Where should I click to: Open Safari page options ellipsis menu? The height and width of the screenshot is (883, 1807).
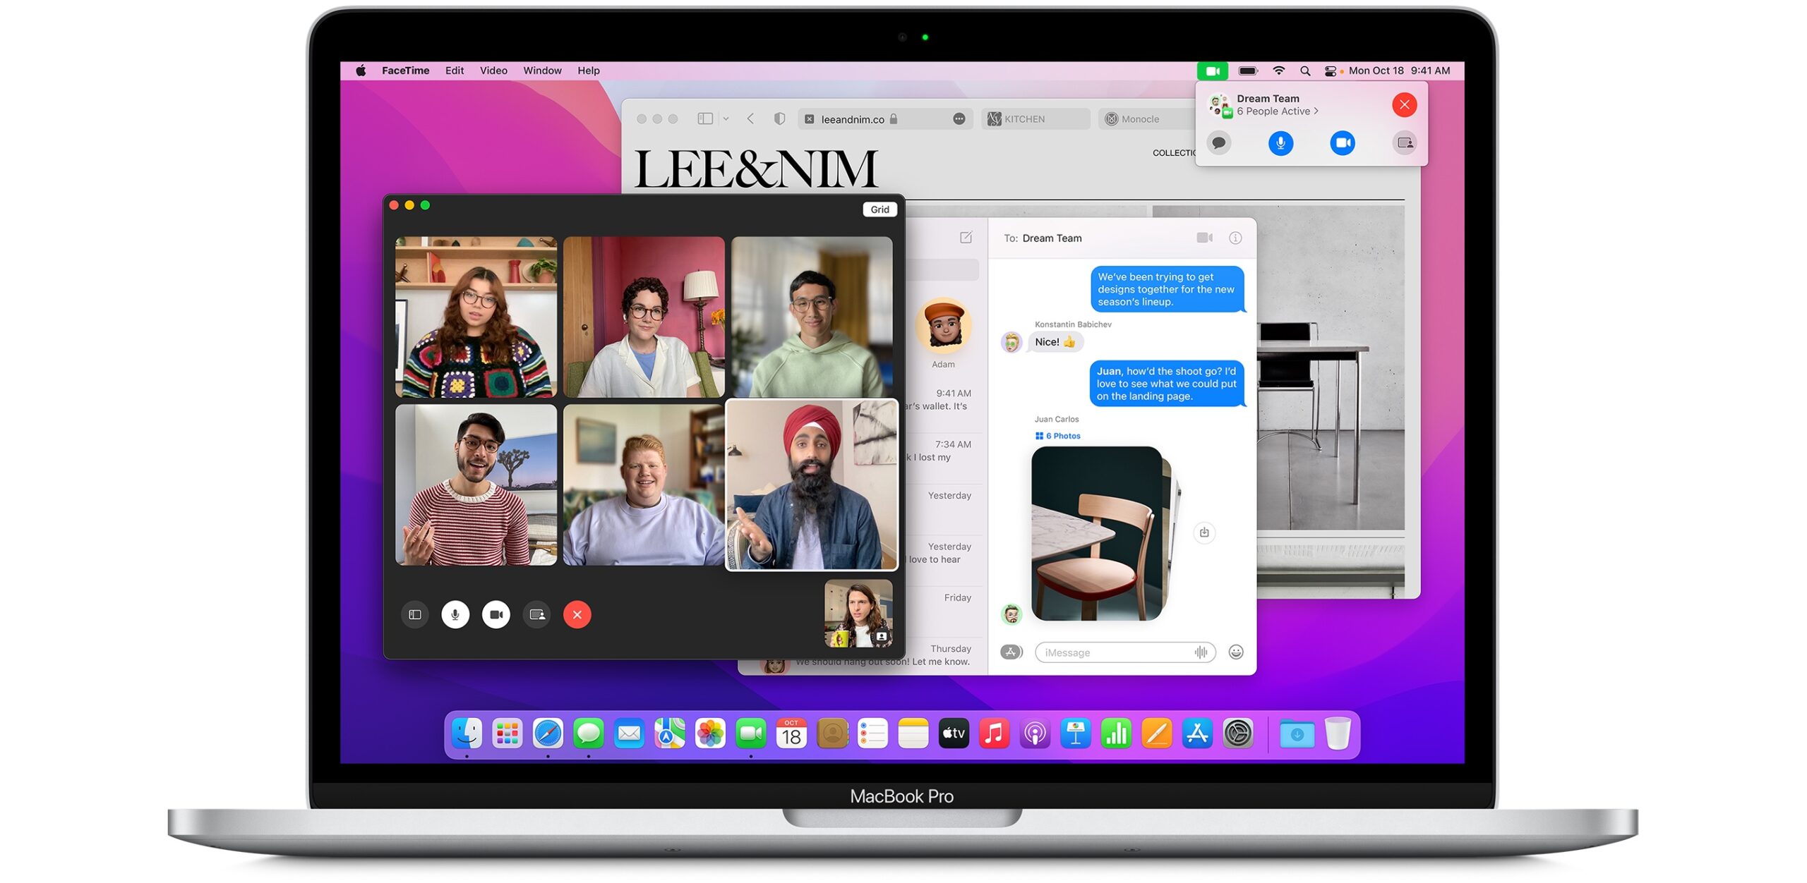[959, 119]
